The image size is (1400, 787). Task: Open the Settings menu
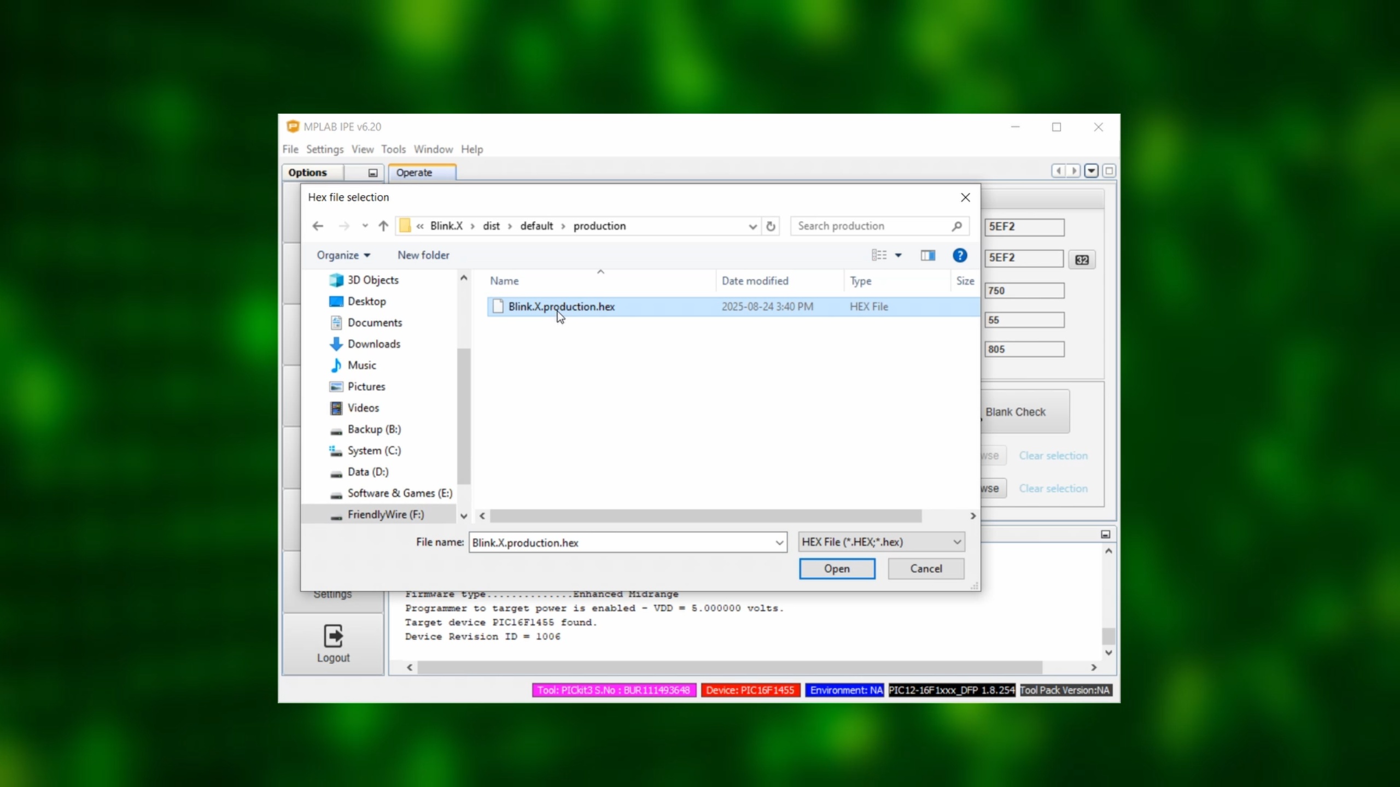point(324,149)
